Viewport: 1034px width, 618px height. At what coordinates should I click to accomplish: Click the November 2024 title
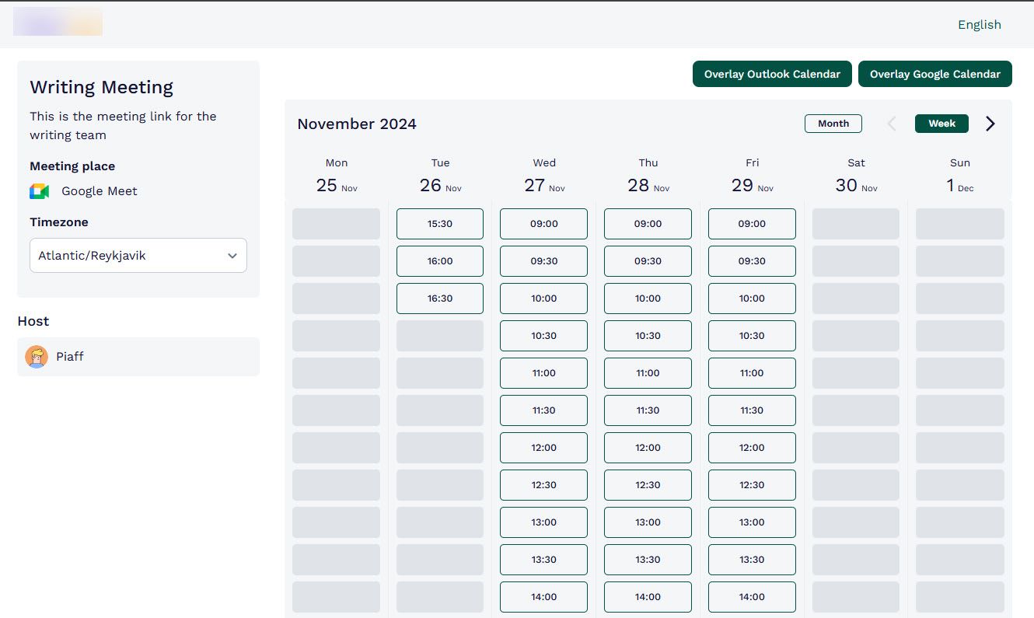coord(356,124)
